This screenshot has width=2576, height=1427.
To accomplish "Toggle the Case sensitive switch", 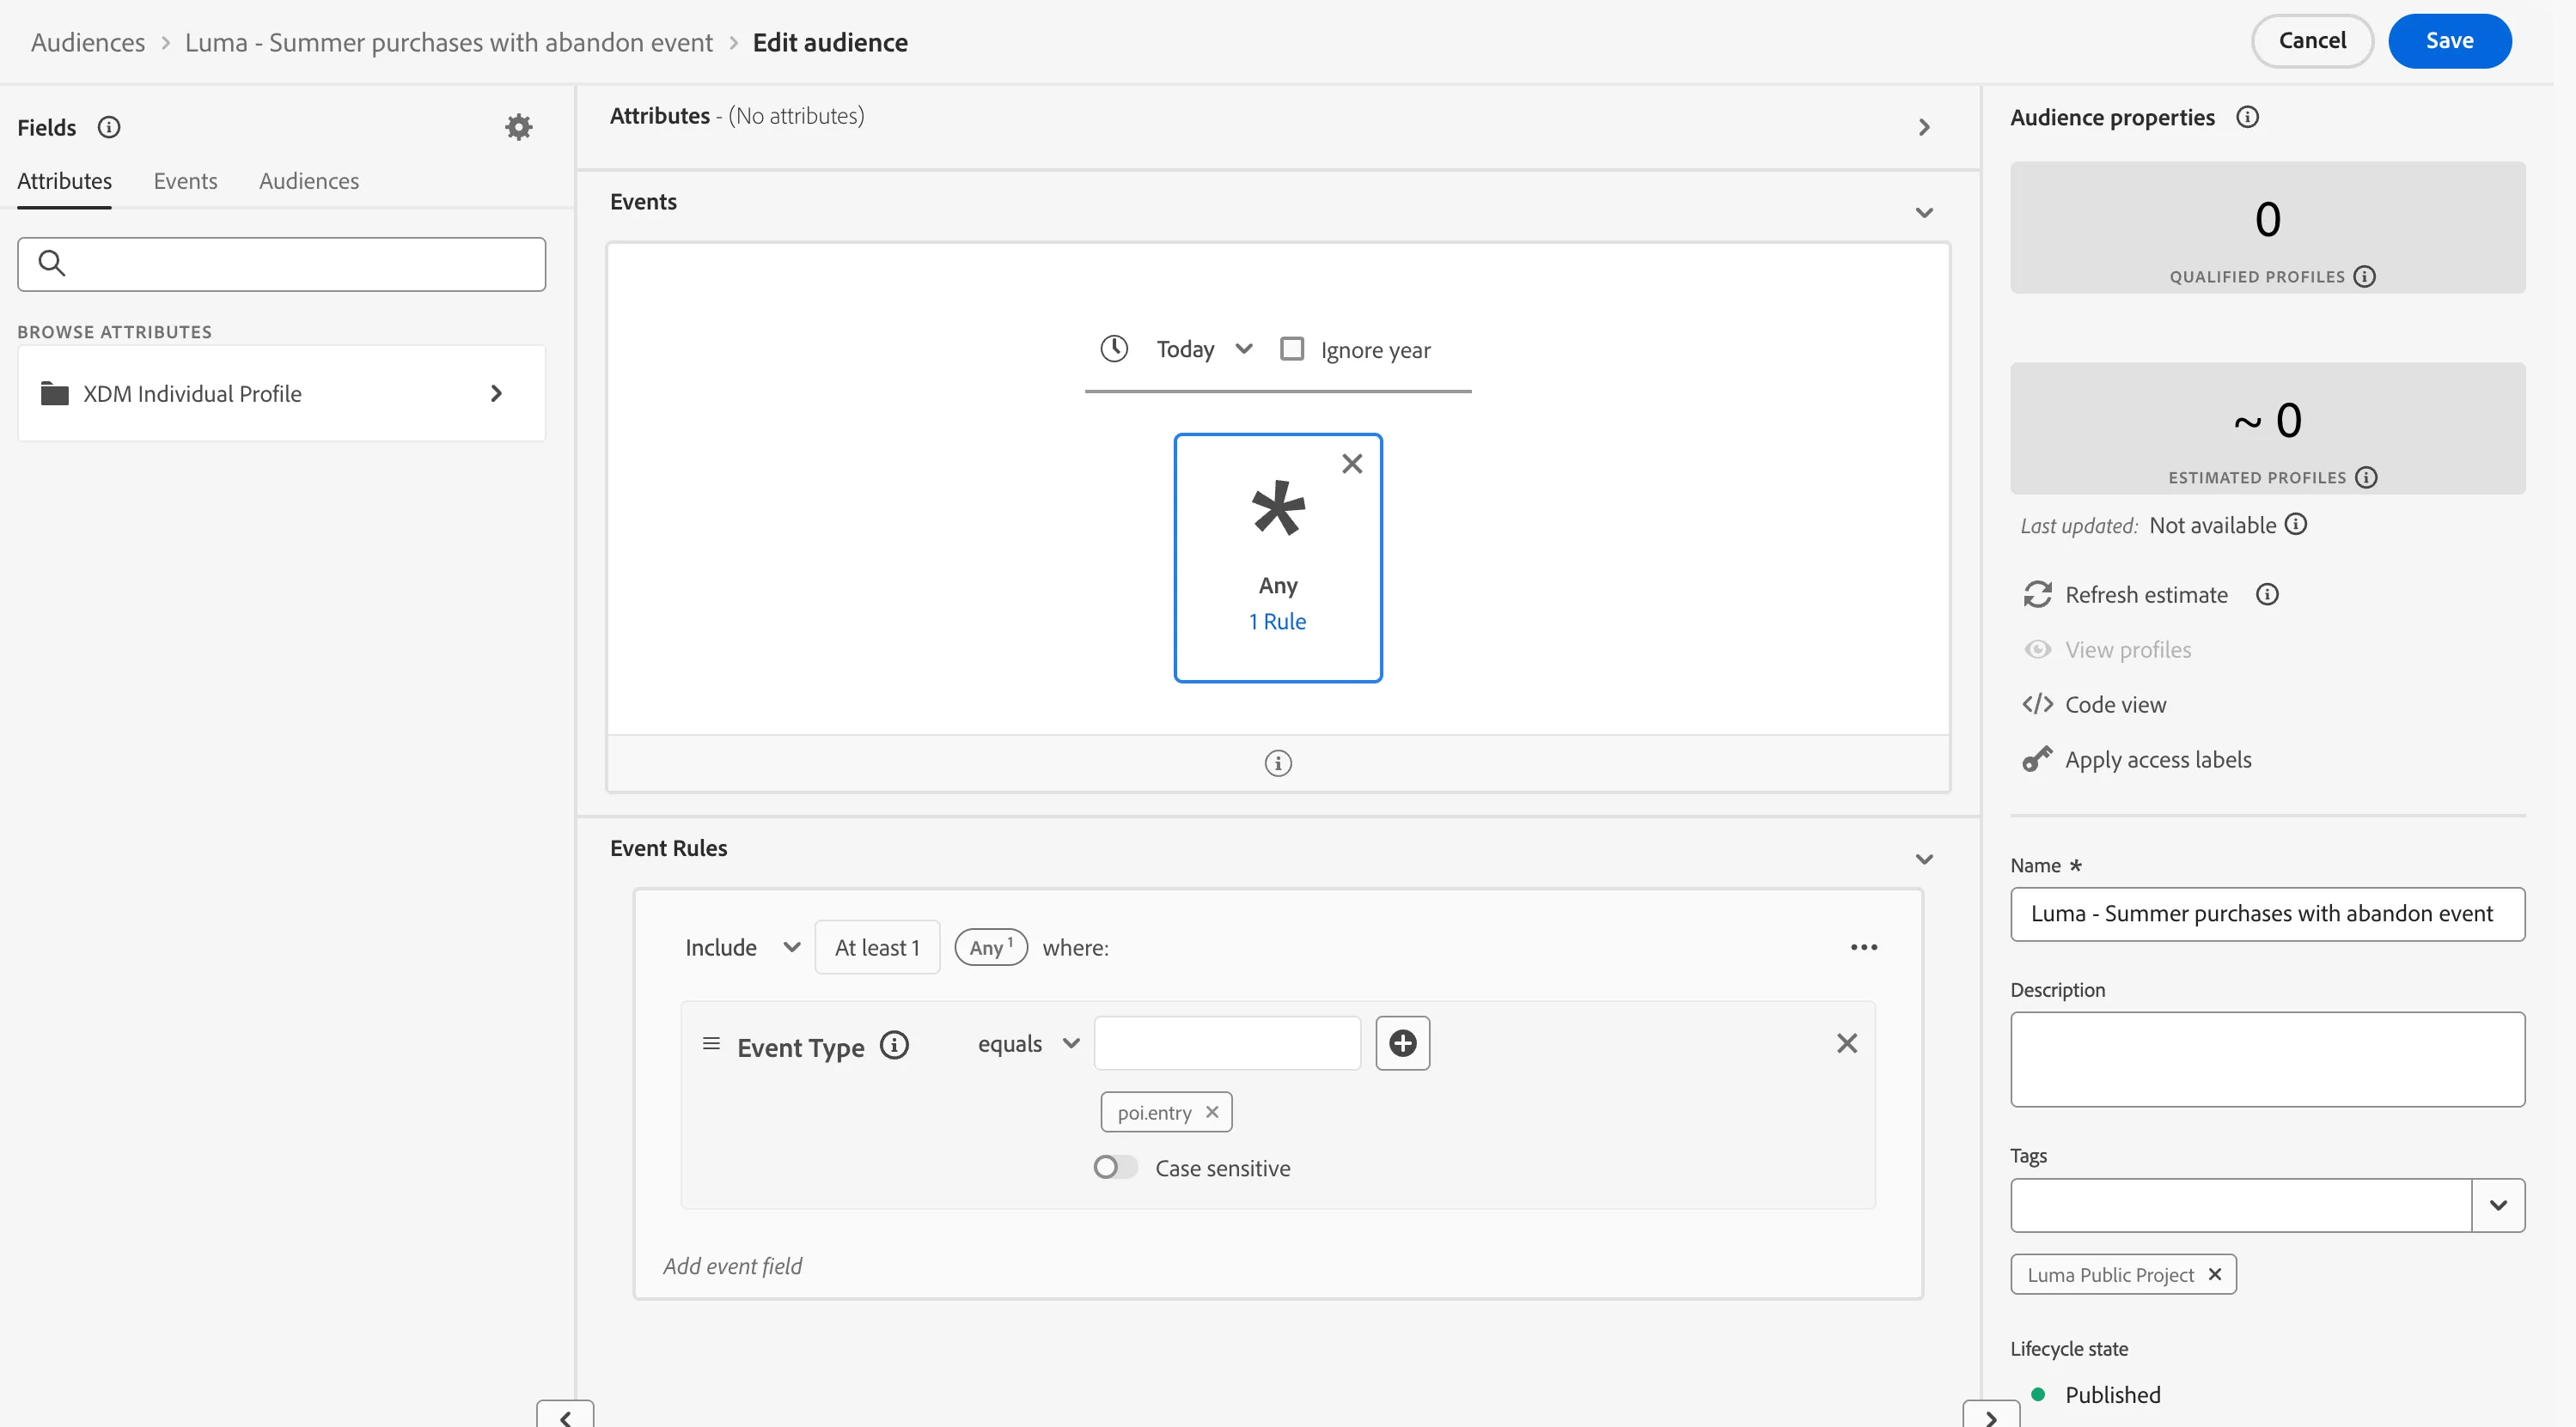I will tap(1115, 1167).
